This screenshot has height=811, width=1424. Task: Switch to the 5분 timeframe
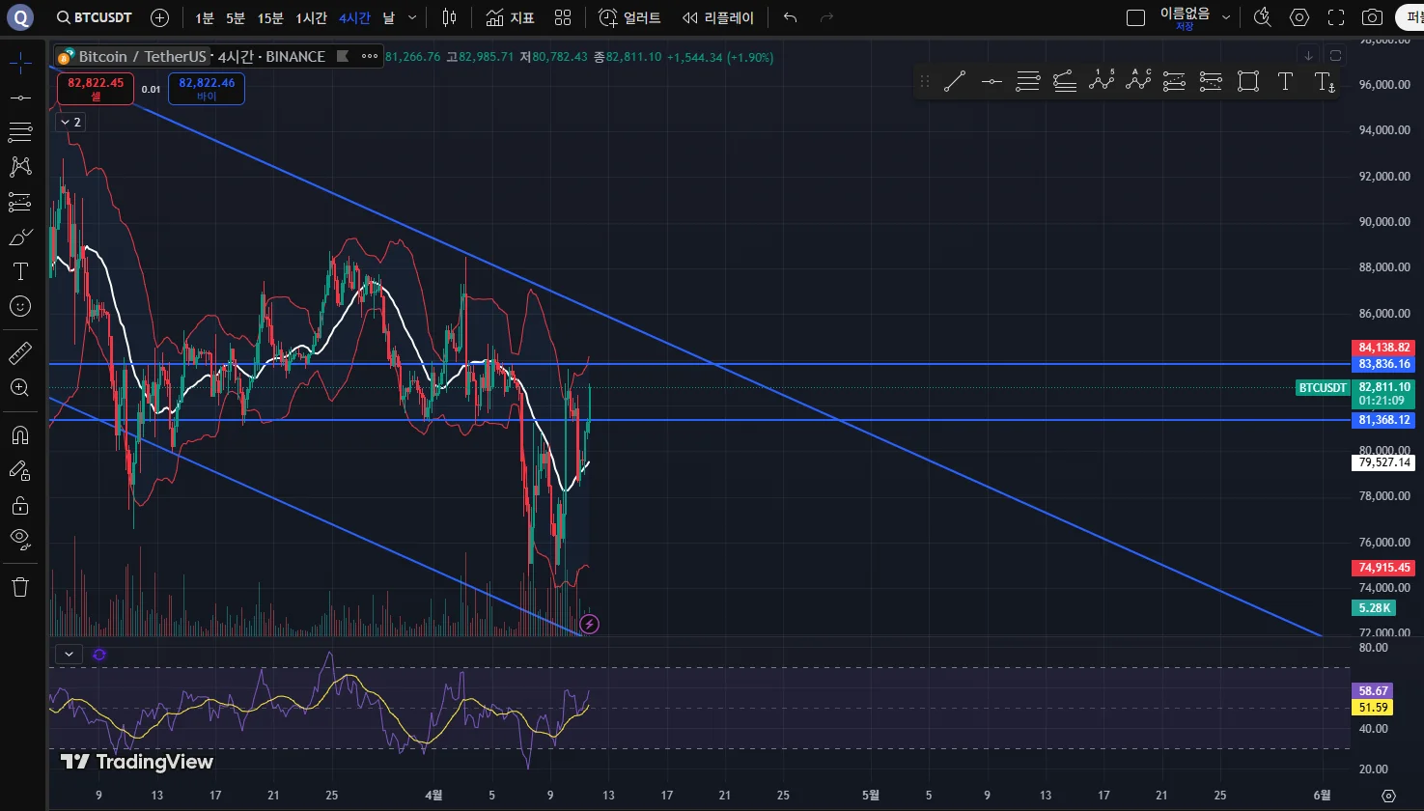coord(236,17)
